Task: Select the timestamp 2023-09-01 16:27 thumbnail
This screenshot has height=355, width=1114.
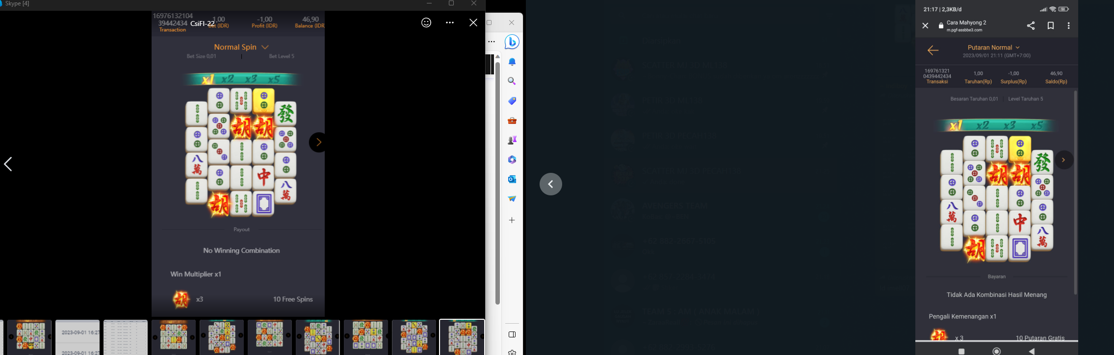Action: tap(78, 337)
